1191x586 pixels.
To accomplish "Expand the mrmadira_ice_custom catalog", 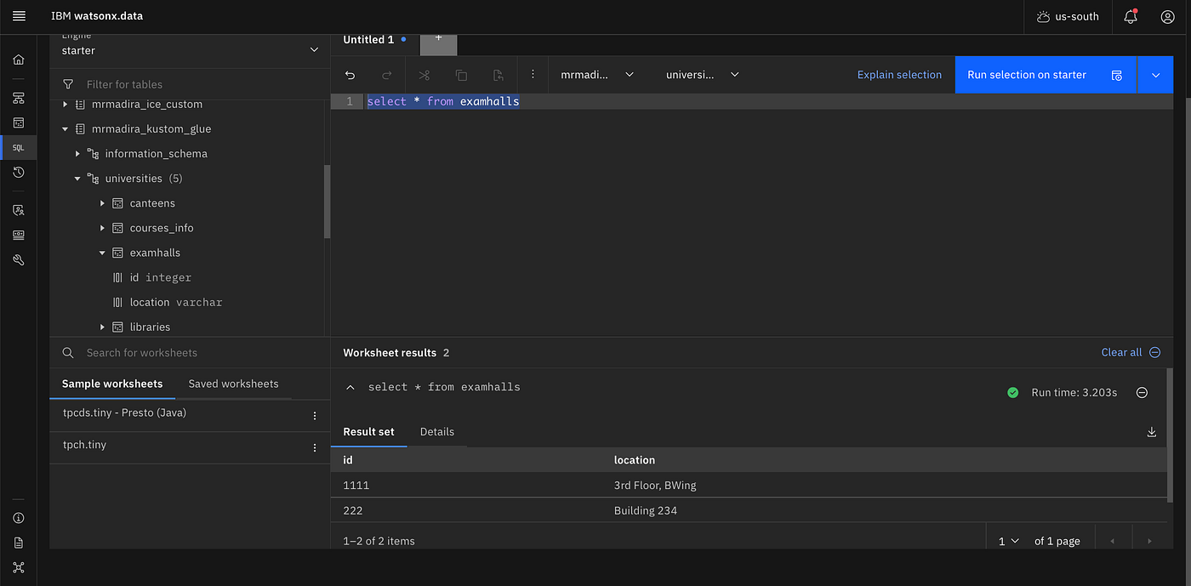I will (66, 105).
